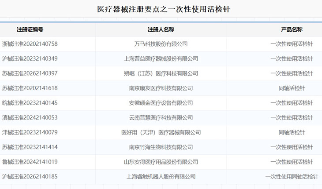322x189 pixels.
Task: Click the 注册人名称 column header
Action: point(161,29)
